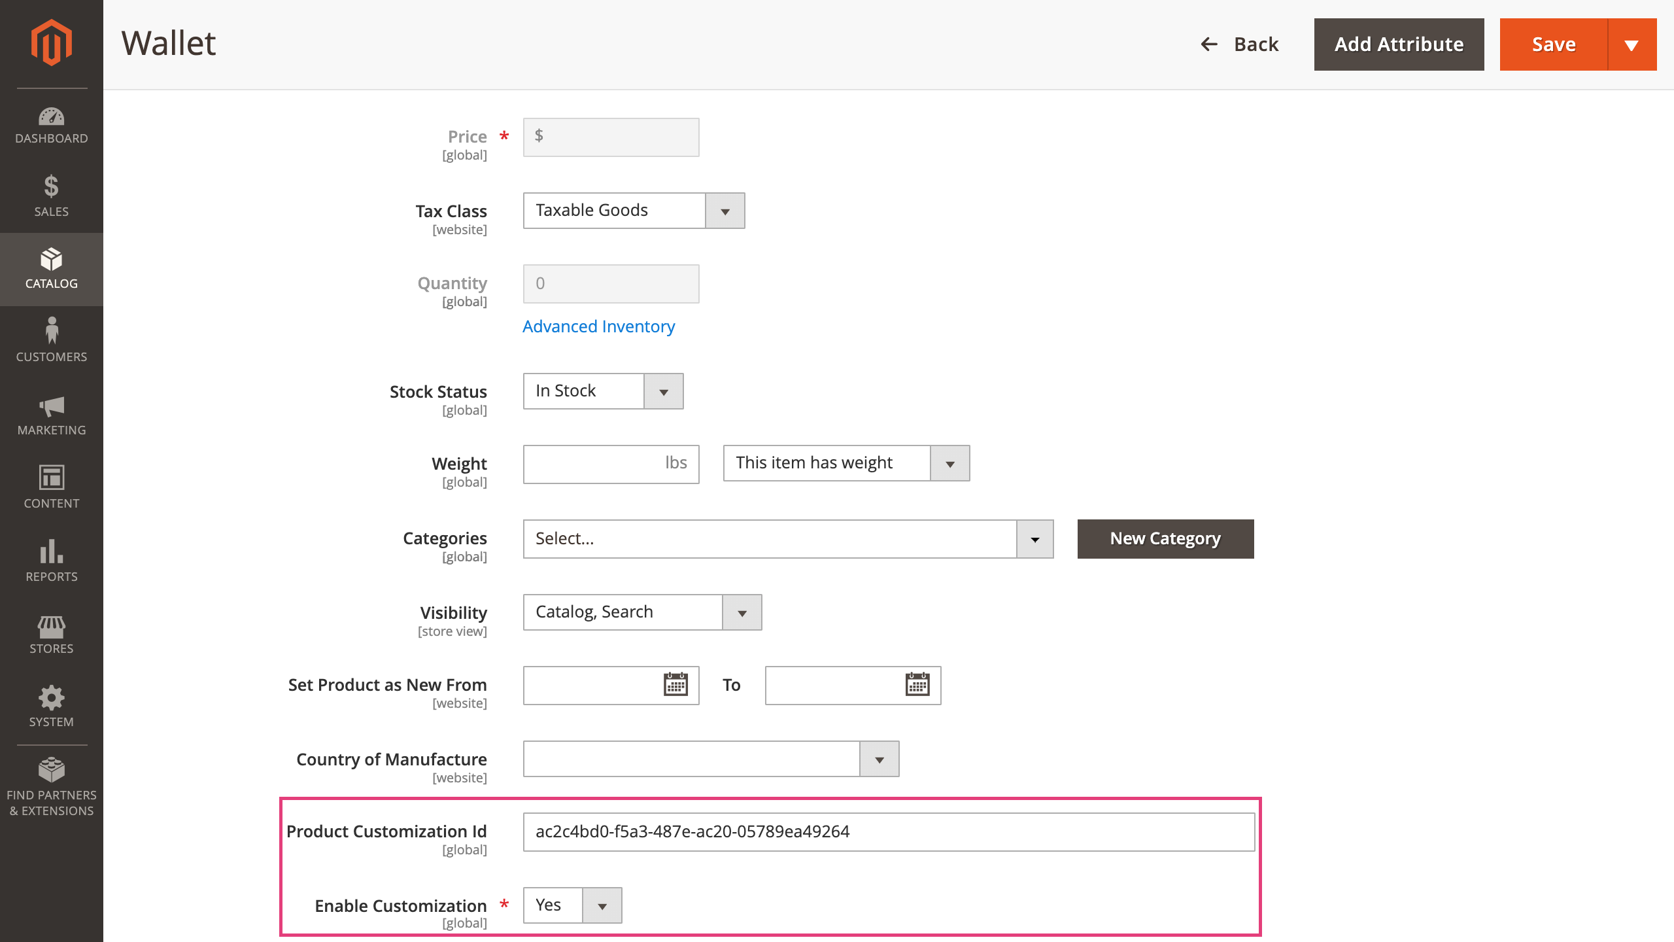This screenshot has height=942, width=1674.
Task: Click the Stores storefront icon
Action: pyautogui.click(x=51, y=630)
